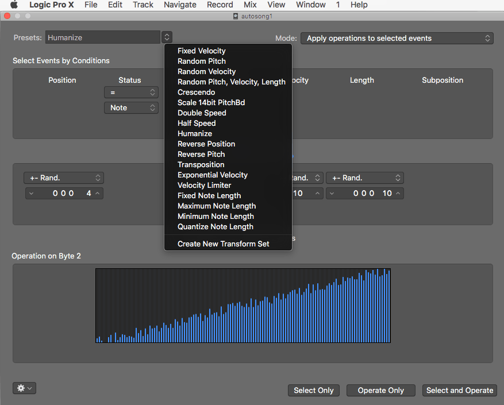Open the 1 screenset menu
The height and width of the screenshot is (405, 504).
pos(338,5)
